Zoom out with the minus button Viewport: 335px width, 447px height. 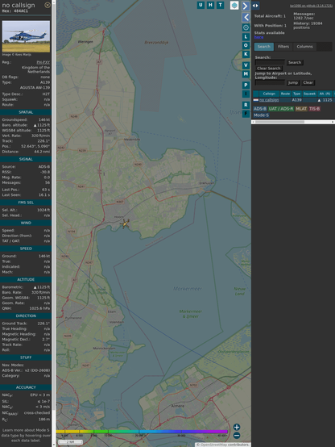click(237, 436)
